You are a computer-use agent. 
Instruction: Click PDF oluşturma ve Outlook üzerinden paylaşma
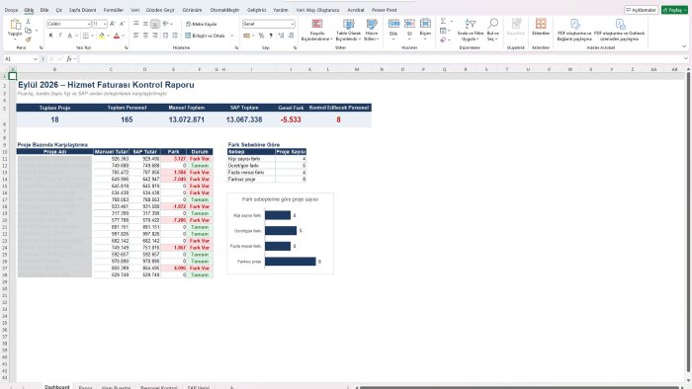point(619,30)
